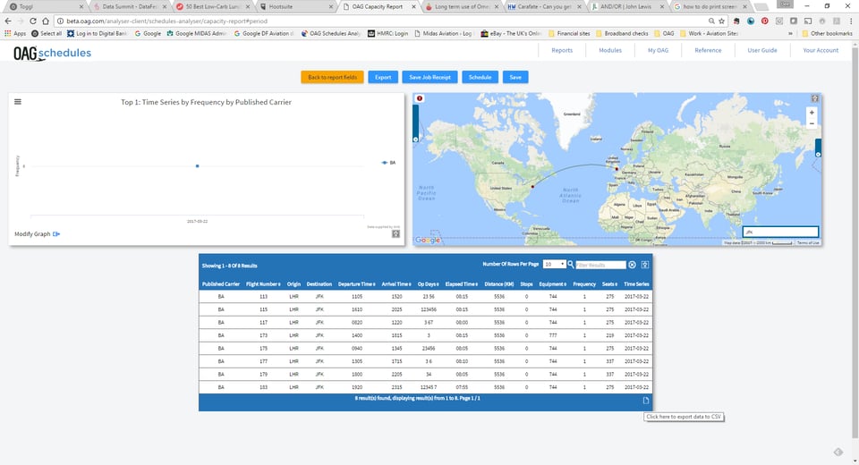
Task: Click the Schedule button
Action: 480,77
